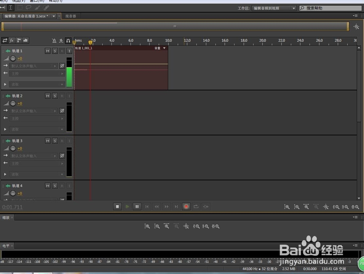Click the 0:01.711 time display
Screen dimensions: 364x274
(x=12, y=207)
